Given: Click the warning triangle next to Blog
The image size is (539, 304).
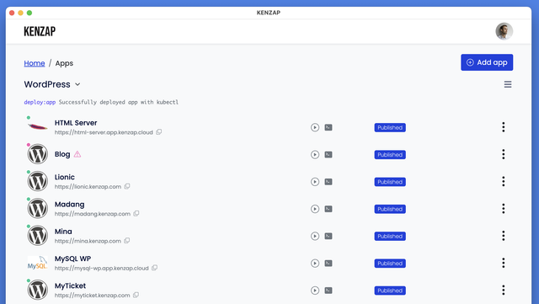Looking at the screenshot, I should tap(77, 154).
